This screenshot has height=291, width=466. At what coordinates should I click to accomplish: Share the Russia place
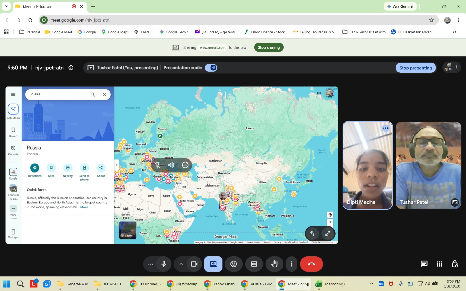tap(101, 170)
